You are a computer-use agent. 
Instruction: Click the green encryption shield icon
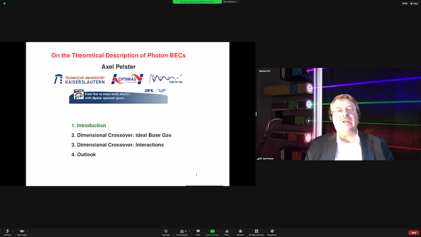(4, 4)
